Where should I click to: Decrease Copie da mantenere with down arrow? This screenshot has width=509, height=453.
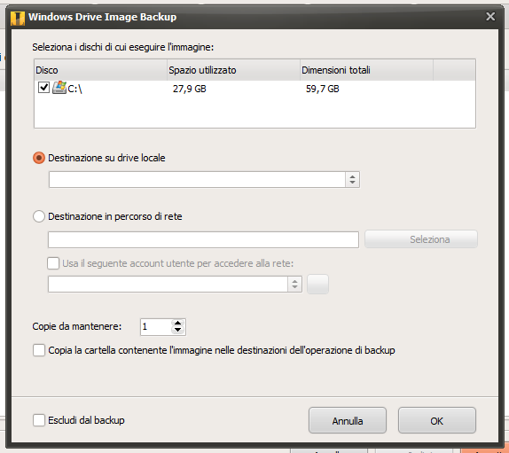click(x=177, y=331)
